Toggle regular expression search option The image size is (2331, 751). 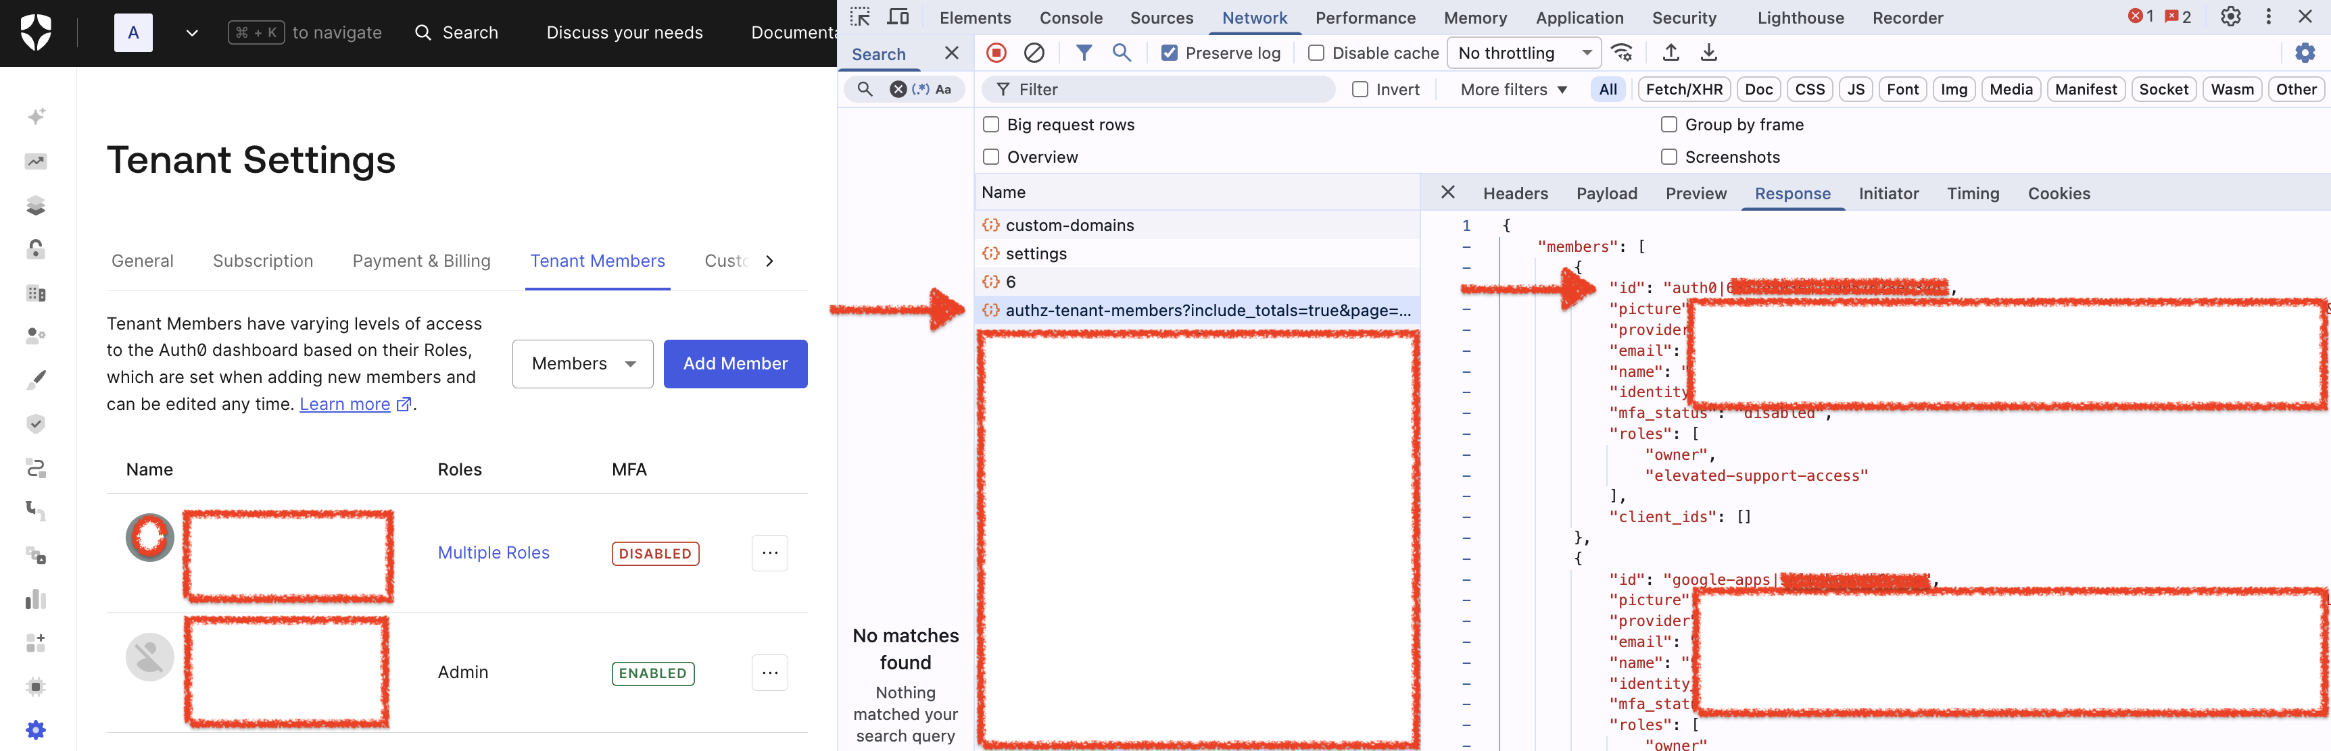[x=921, y=89]
